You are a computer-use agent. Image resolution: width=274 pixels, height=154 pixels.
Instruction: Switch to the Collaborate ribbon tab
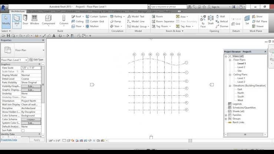(118, 12)
